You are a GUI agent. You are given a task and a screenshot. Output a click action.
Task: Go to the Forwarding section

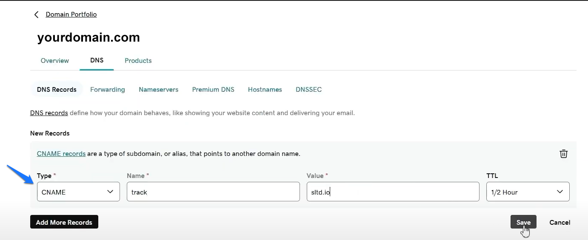[x=107, y=90]
